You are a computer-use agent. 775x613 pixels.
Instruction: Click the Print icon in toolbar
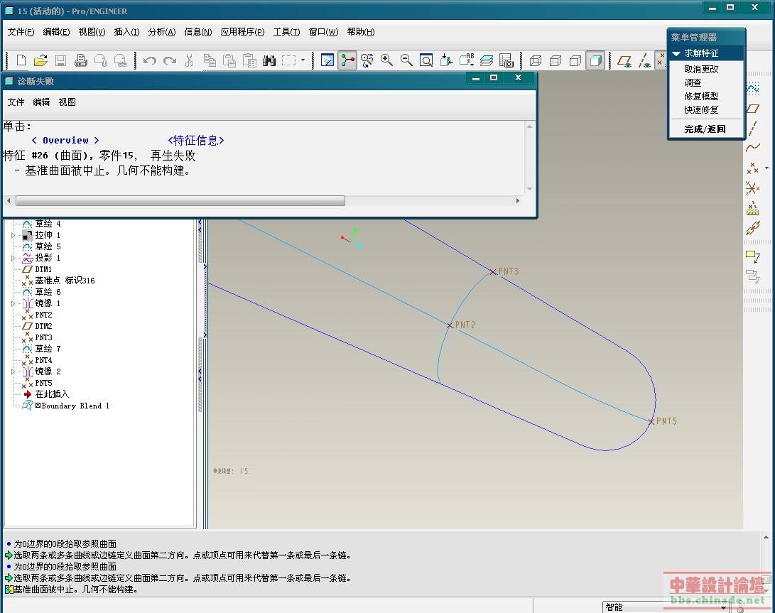[80, 60]
